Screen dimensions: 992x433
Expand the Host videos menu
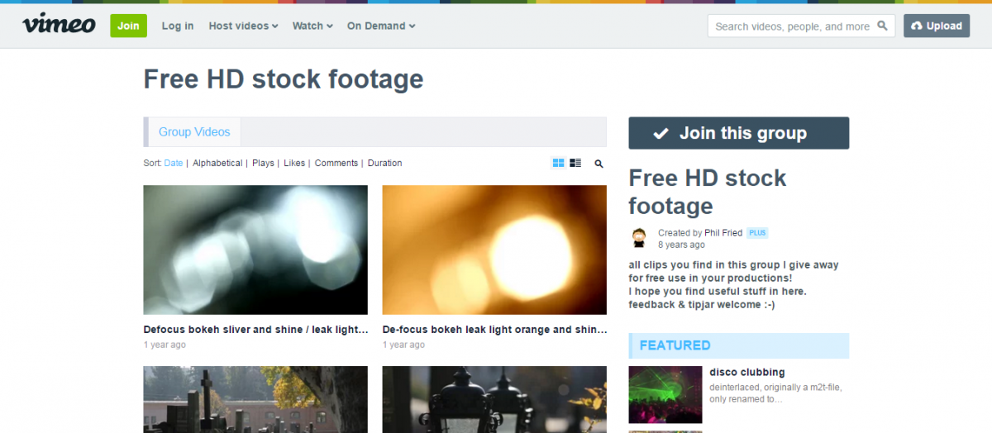[x=243, y=26]
